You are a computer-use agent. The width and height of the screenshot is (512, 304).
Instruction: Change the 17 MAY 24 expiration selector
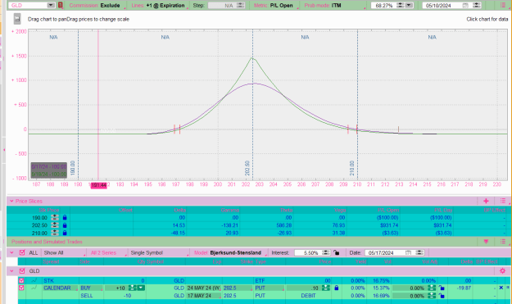(204, 296)
